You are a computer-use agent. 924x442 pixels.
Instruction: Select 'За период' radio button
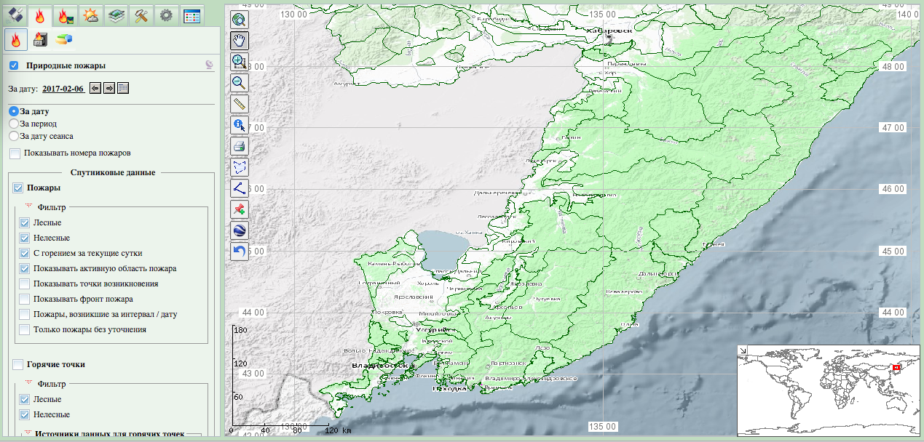pyautogui.click(x=14, y=124)
